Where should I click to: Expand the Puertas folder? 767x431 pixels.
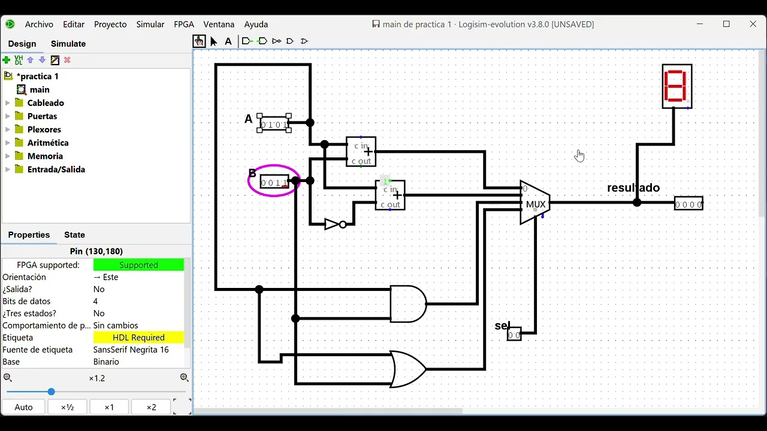click(8, 116)
